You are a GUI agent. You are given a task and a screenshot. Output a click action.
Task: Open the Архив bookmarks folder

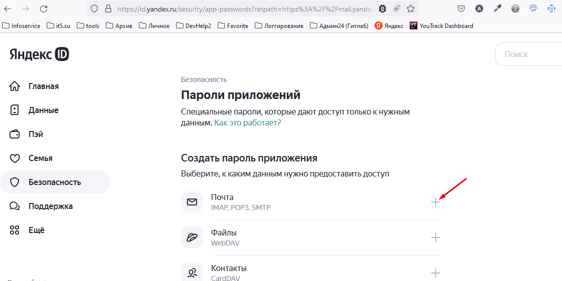pos(119,25)
